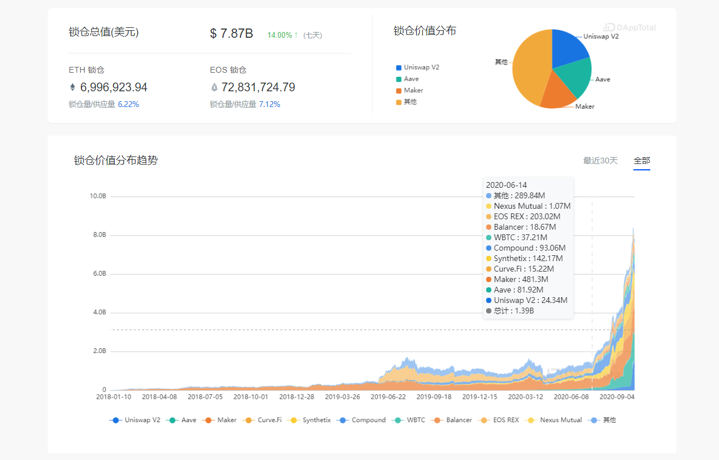719x460 pixels.
Task: Click Maker : 481.3M in tooltip
Action: pyautogui.click(x=519, y=280)
